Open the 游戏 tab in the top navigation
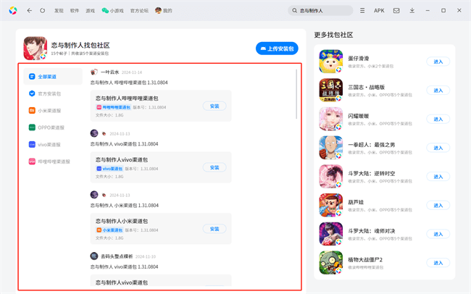471x294 pixels. coord(90,11)
